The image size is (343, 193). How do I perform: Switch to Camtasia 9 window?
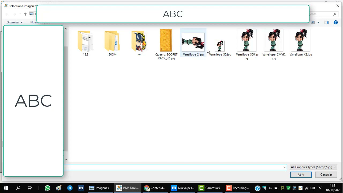point(210,188)
